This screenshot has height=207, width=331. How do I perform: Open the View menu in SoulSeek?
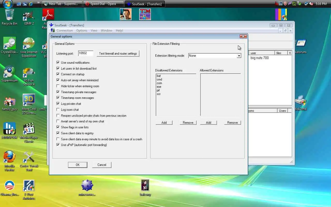tap(94, 31)
